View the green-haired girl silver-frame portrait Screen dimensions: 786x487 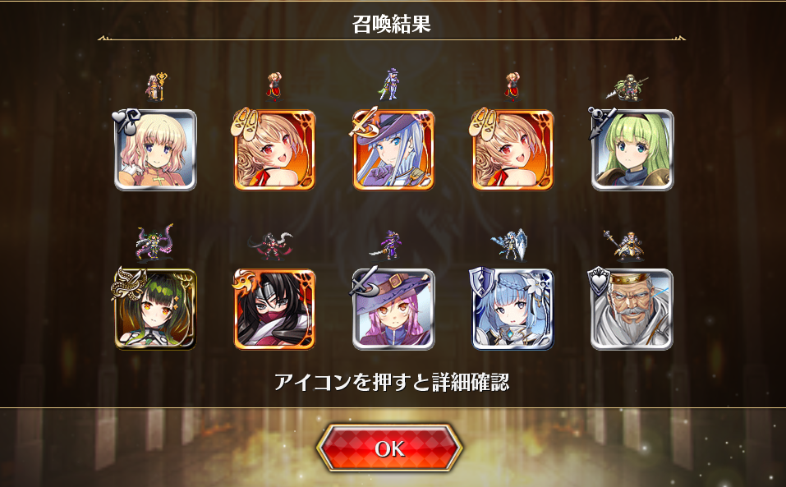click(632, 149)
